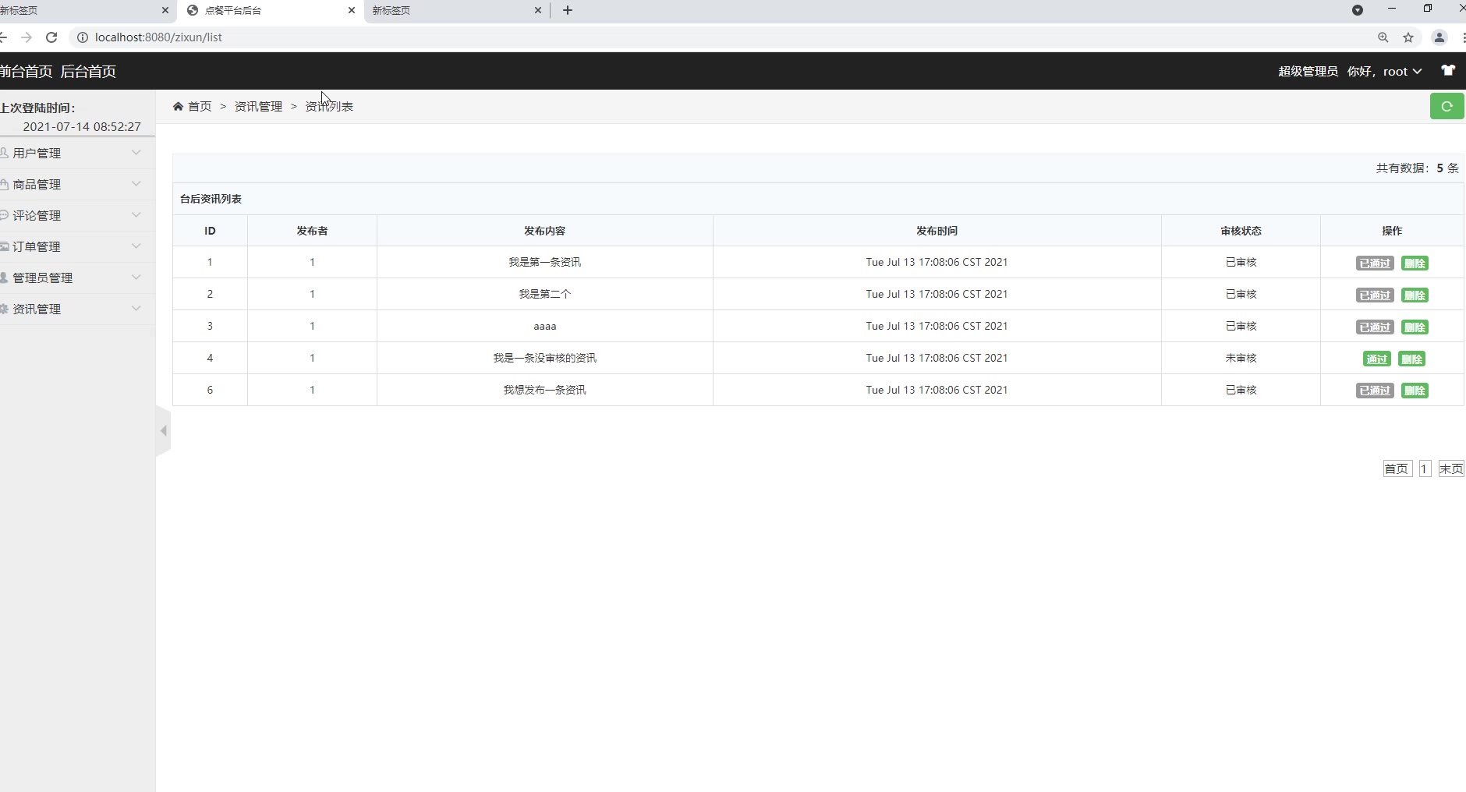Click the site info icon in address bar
This screenshot has width=1466, height=792.
click(82, 37)
